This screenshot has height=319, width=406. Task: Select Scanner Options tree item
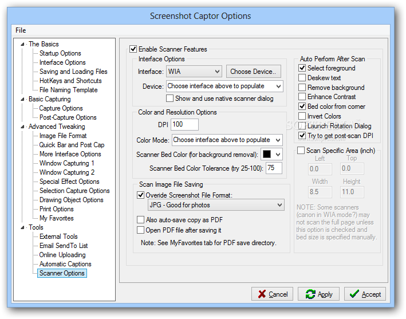(x=62, y=273)
